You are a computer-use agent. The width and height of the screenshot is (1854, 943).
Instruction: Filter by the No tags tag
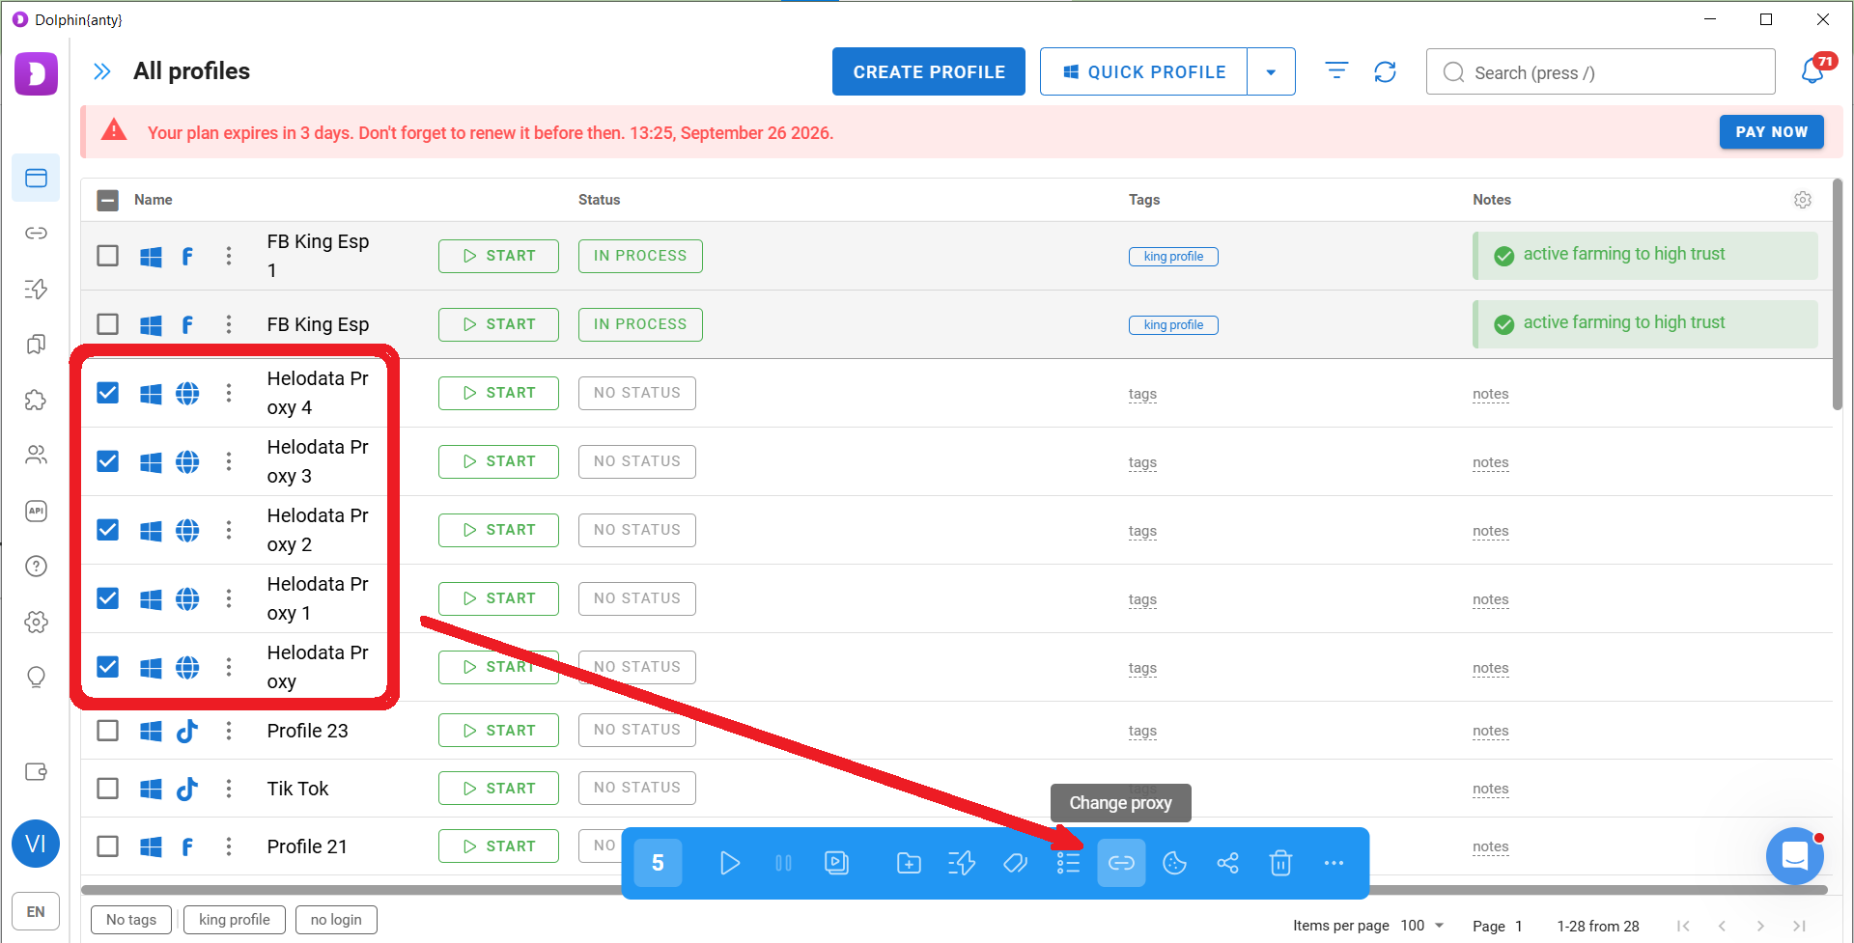coord(131,920)
